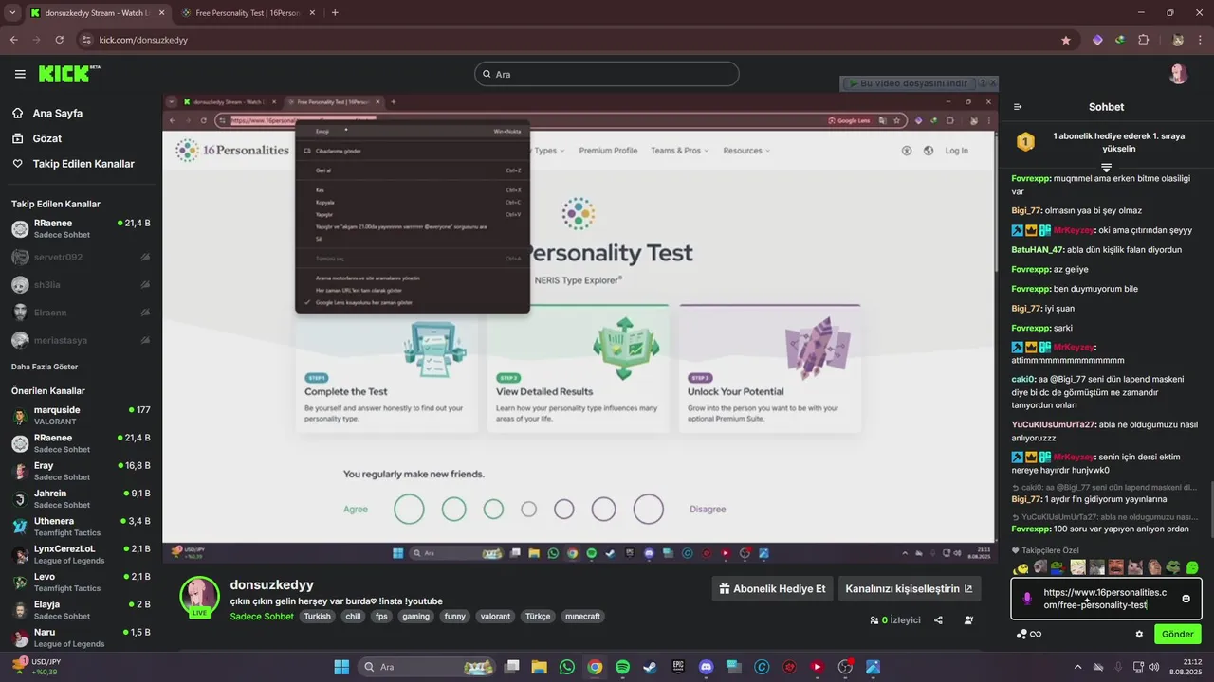Image resolution: width=1214 pixels, height=682 pixels.
Task: Open Steam from the taskbar
Action: coord(650,667)
